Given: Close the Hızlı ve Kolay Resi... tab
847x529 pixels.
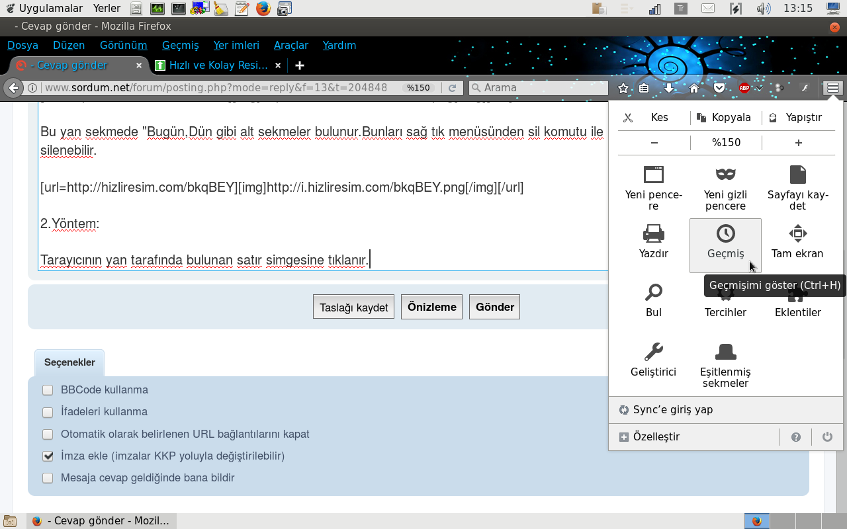Looking at the screenshot, I should [x=278, y=65].
